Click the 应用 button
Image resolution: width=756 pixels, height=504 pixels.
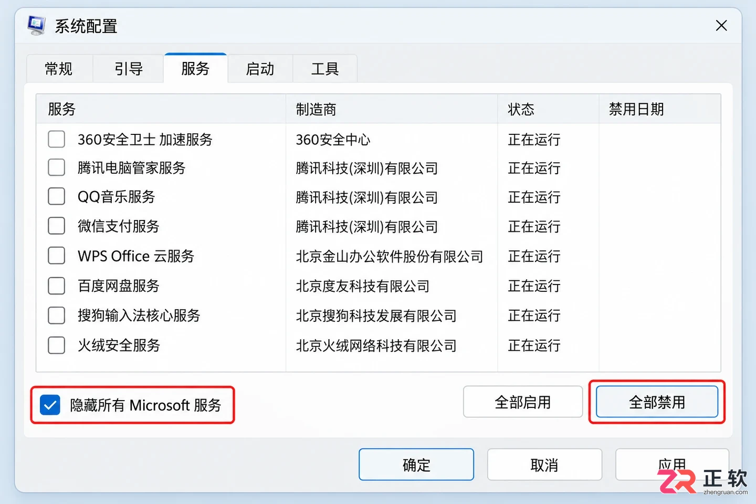coord(672,465)
